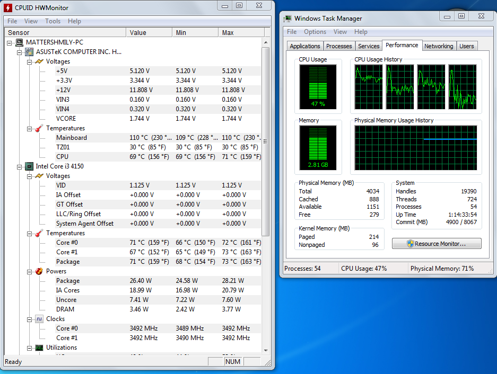Screen dimensions: 497x374
Task: Click the CPU Temperatures thermometer icon
Action: click(x=39, y=233)
